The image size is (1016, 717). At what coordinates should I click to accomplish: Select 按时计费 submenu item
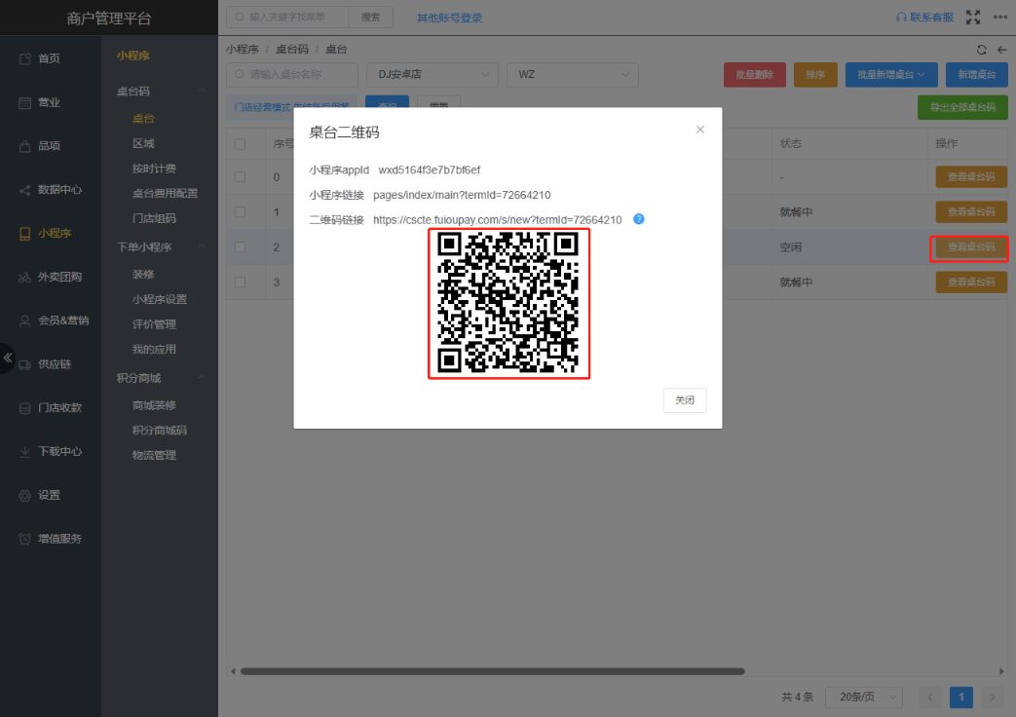(x=154, y=169)
